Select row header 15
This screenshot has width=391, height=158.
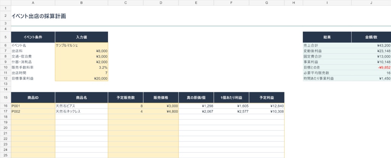[x=5, y=97]
